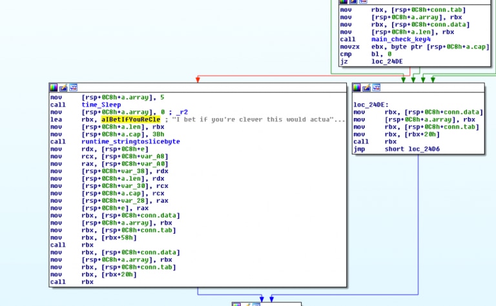
Task: Click the runtime_stringtoslicebyte function name
Action: 130,141
